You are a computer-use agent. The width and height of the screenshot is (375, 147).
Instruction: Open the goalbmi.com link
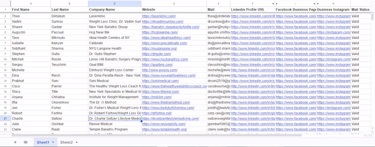157,65
